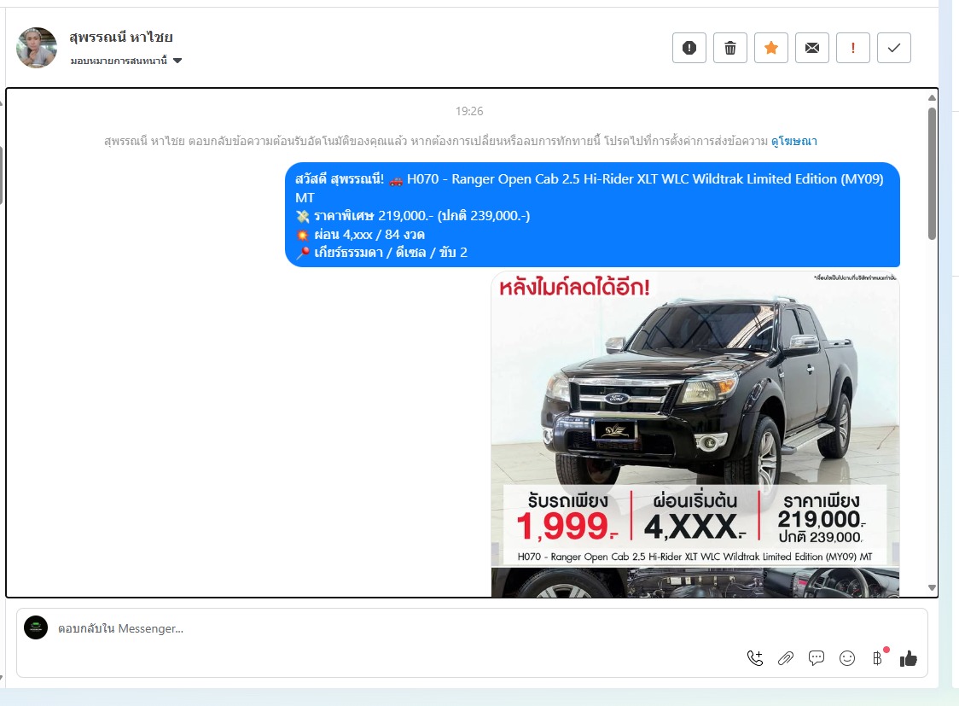The height and width of the screenshot is (706, 959).
Task: Click the chat scrollbar up arrow
Action: [932, 98]
